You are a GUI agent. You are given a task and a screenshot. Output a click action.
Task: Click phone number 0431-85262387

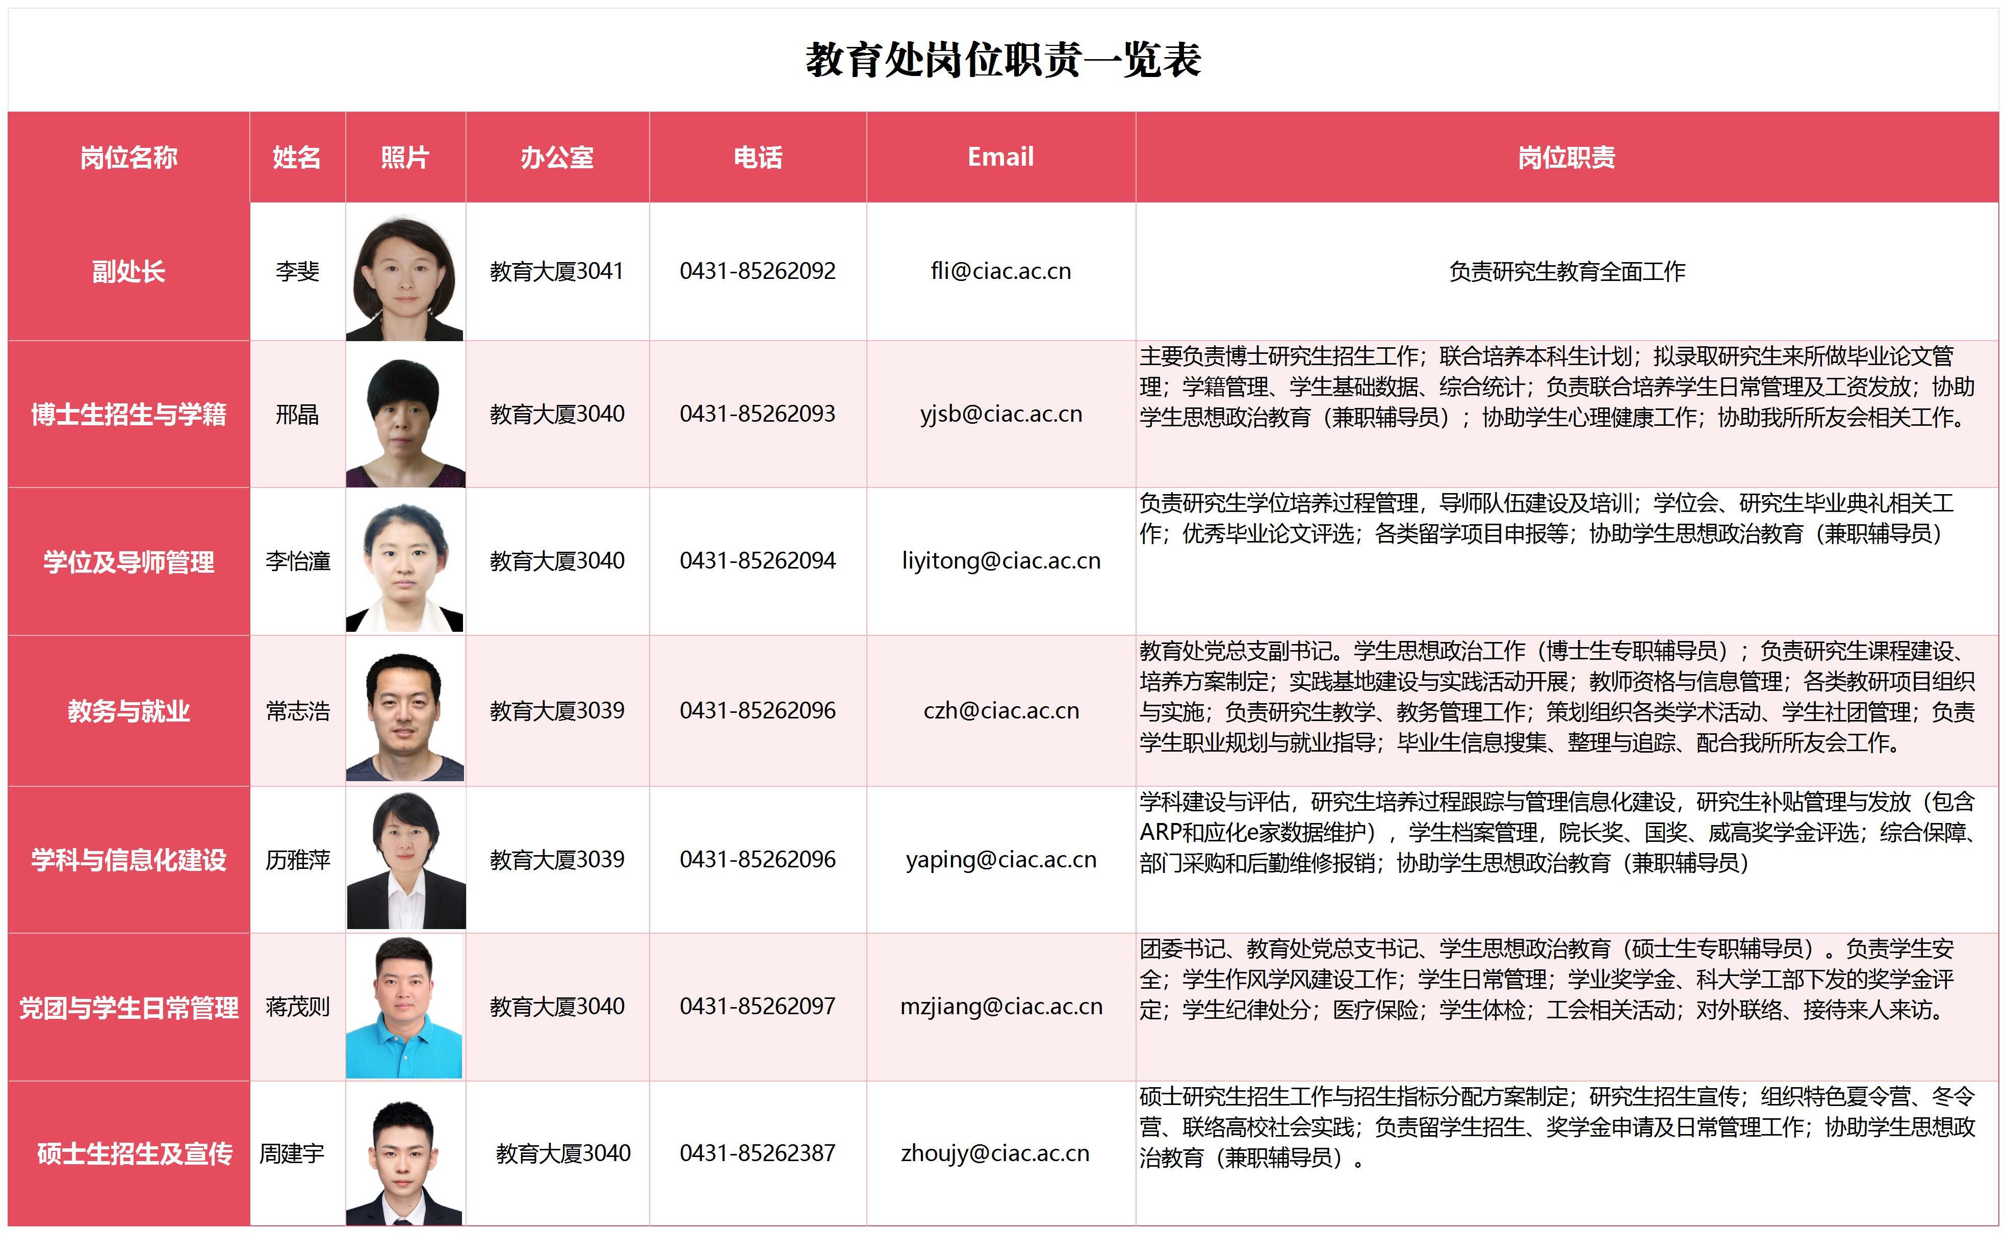pyautogui.click(x=757, y=1153)
